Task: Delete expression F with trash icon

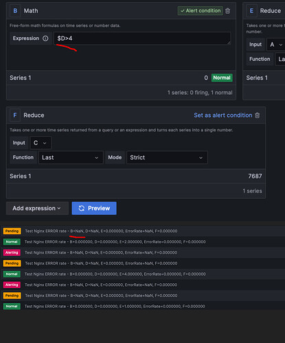Action: (258, 115)
